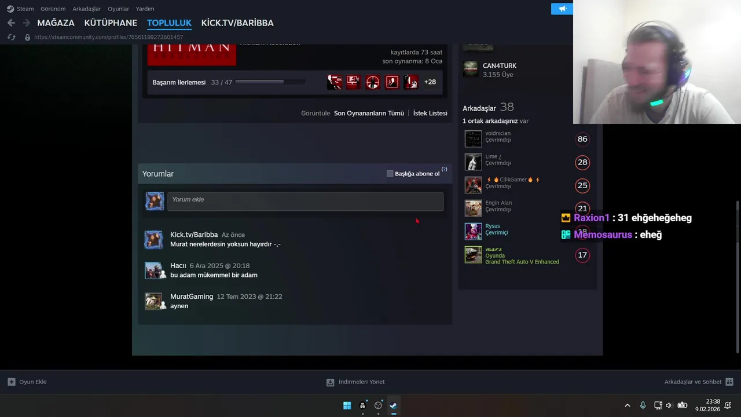The image size is (741, 417).
Task: Open MuratGaming's comment avatar
Action: coord(153,301)
